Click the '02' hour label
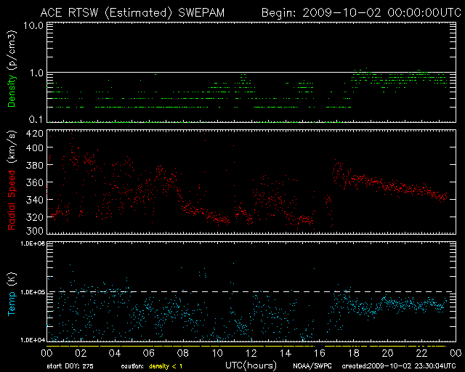The width and height of the screenshot is (465, 372). pos(81,353)
